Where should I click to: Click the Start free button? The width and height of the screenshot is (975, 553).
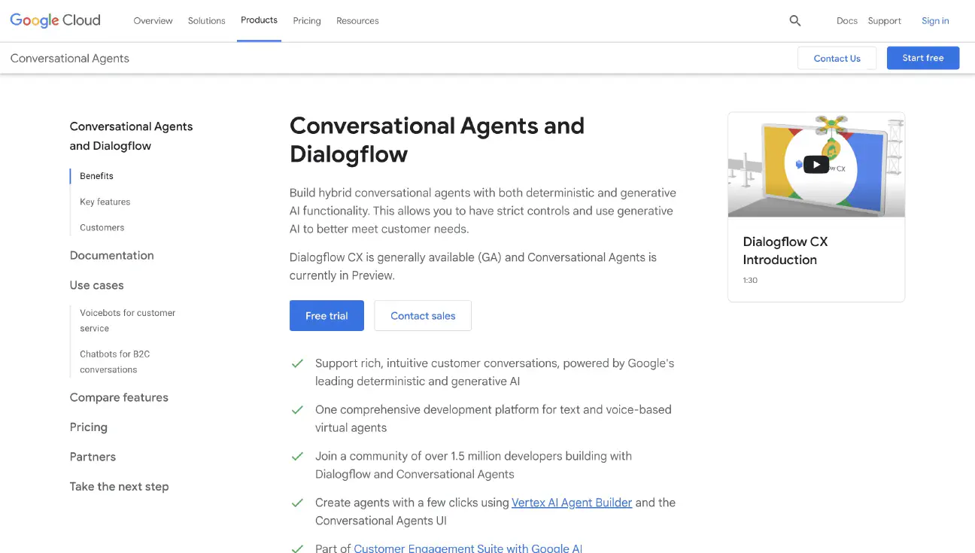point(923,58)
